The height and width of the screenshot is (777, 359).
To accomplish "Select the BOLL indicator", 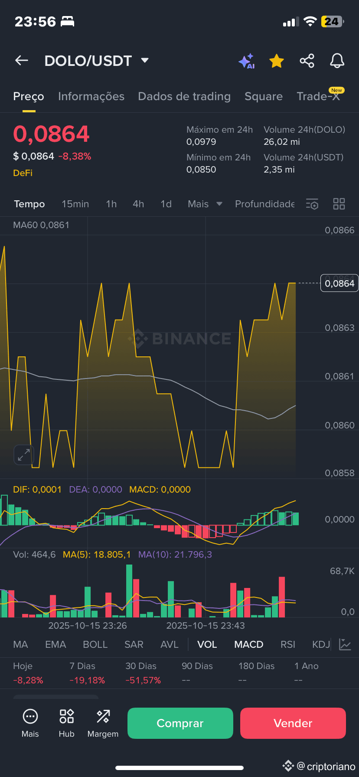I will (x=95, y=644).
